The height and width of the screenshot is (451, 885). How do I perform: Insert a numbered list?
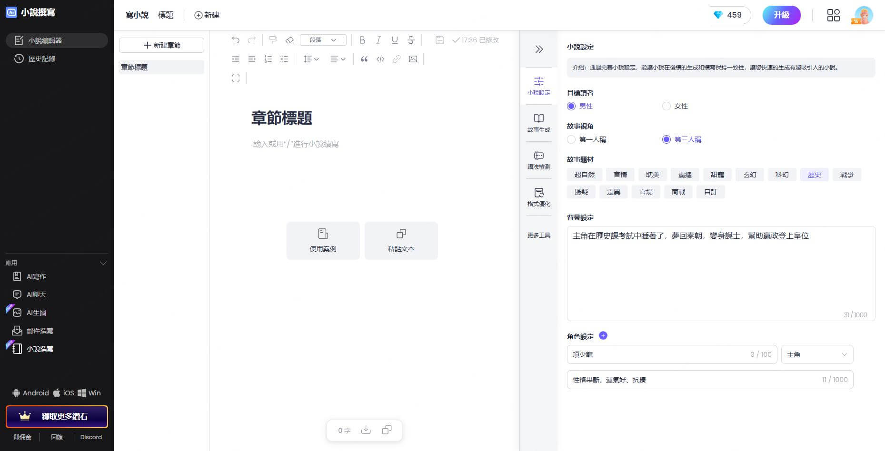268,59
